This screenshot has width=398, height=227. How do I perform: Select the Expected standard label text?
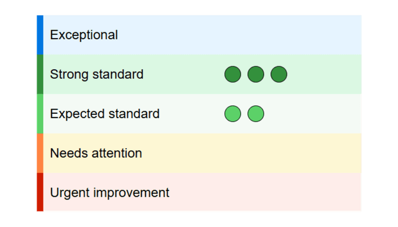point(105,114)
